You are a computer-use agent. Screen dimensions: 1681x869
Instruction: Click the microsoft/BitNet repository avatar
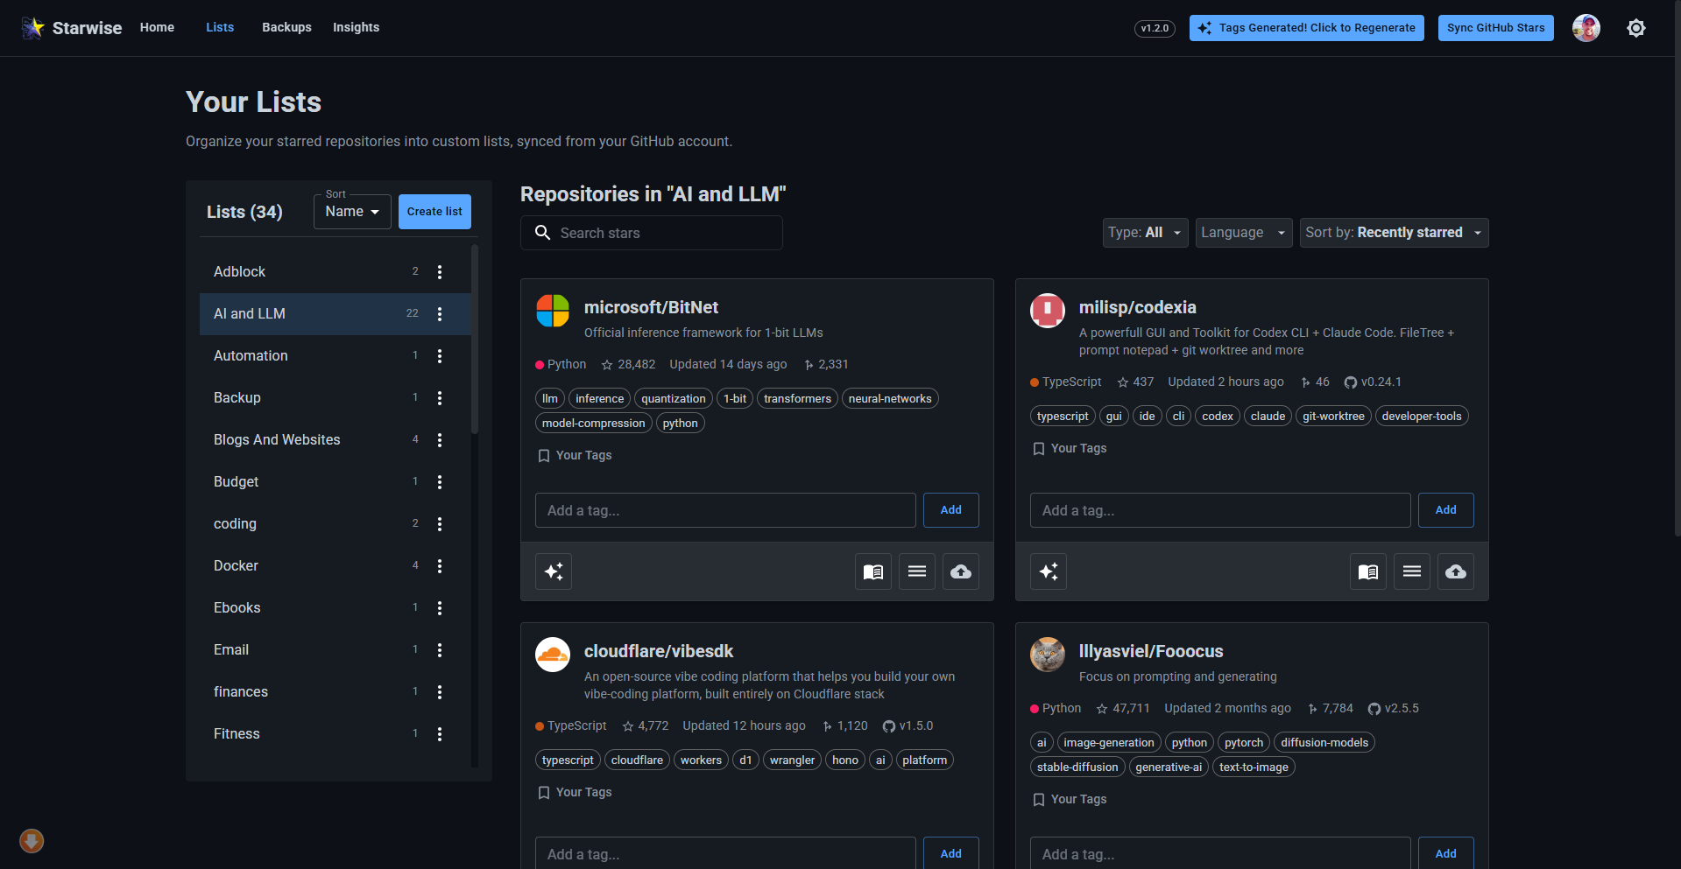(x=553, y=311)
